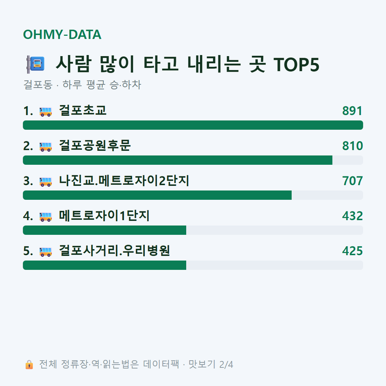Click the 사람 많이 타고 내리는 곳 TOP5 heading
The height and width of the screenshot is (386, 386).
pos(188,64)
